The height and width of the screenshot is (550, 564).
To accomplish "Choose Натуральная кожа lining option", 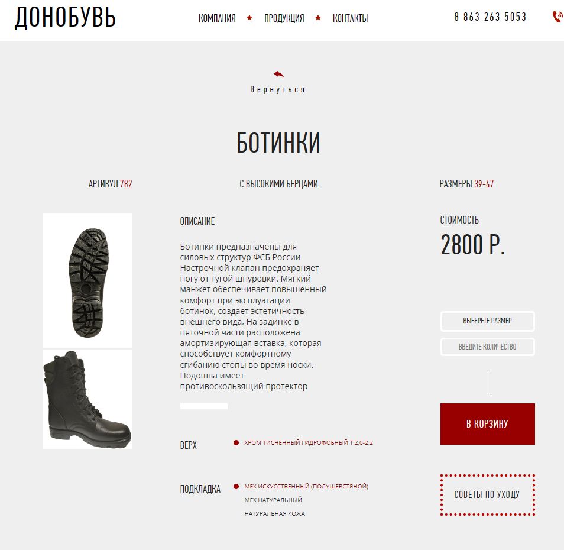I will point(274,514).
